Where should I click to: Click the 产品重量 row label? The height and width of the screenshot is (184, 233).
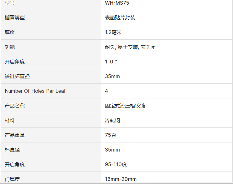(15, 135)
